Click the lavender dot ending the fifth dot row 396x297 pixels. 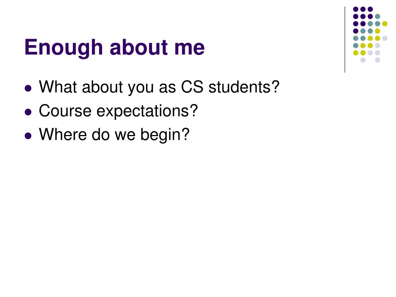(x=385, y=38)
